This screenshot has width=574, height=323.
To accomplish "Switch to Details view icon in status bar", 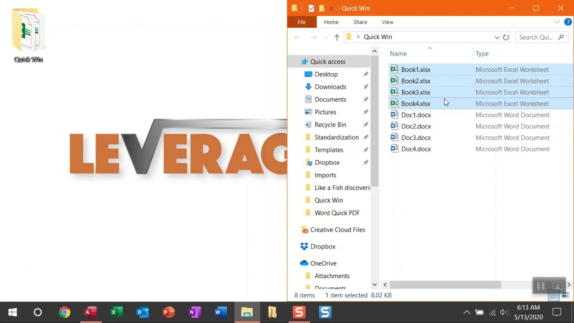I will [x=554, y=295].
